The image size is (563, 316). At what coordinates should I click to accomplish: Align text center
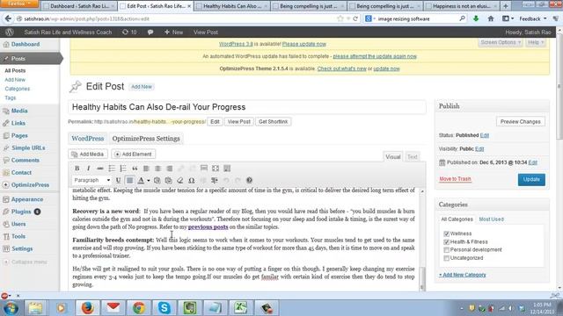(157, 169)
